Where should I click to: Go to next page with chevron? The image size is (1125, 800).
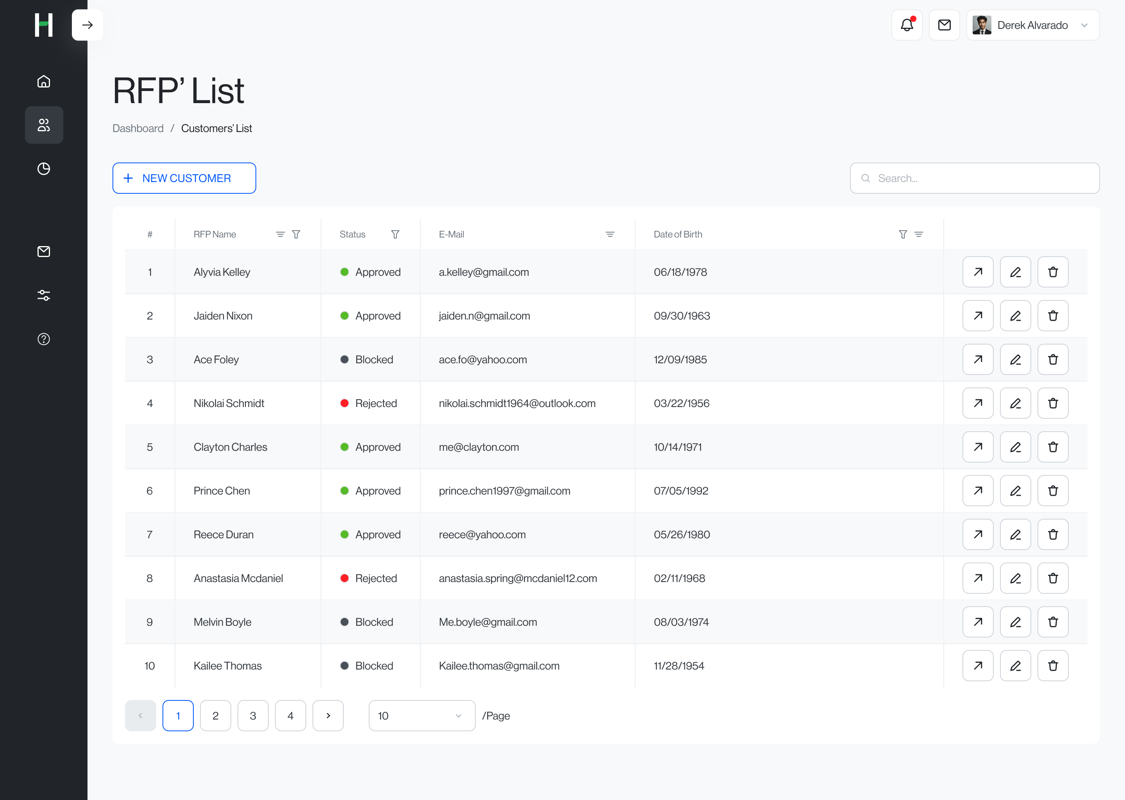coord(328,716)
